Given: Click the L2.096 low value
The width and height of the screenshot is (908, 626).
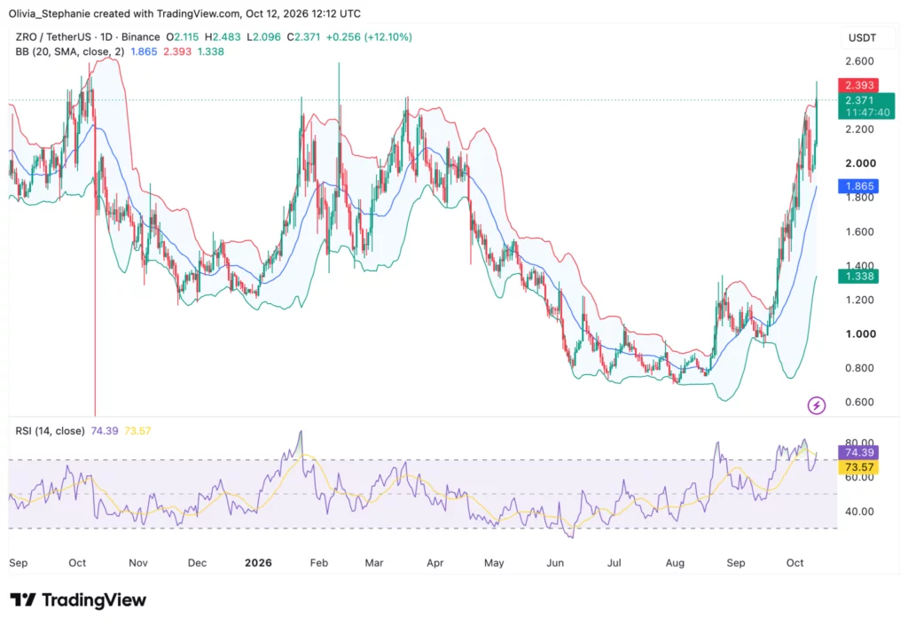Looking at the screenshot, I should tap(263, 37).
